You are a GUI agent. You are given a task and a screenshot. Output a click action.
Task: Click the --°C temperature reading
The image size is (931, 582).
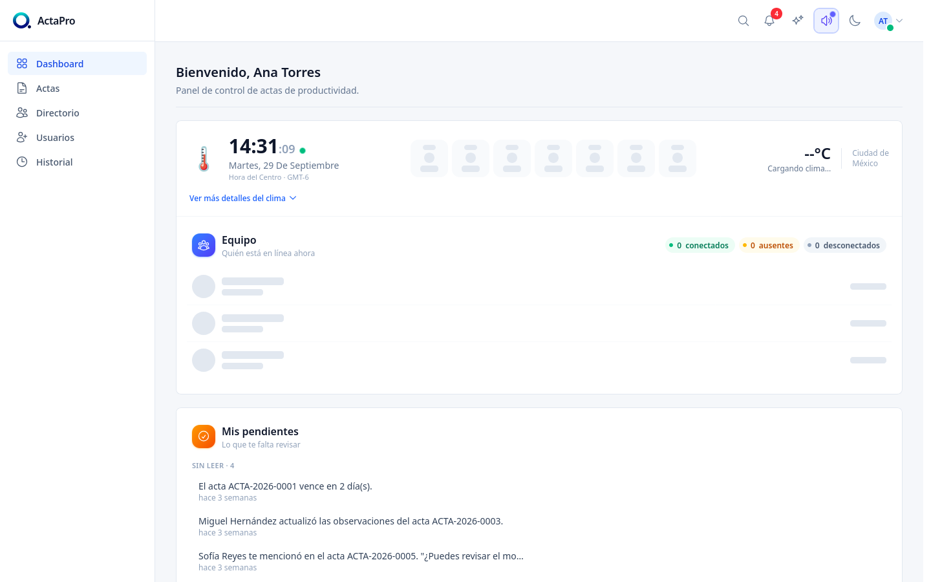click(817, 153)
